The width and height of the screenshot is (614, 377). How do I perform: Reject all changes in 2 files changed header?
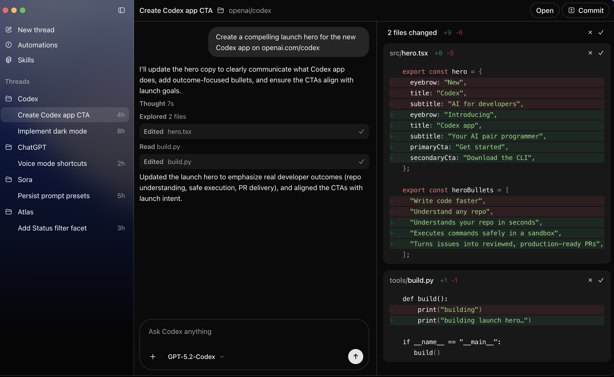click(590, 32)
